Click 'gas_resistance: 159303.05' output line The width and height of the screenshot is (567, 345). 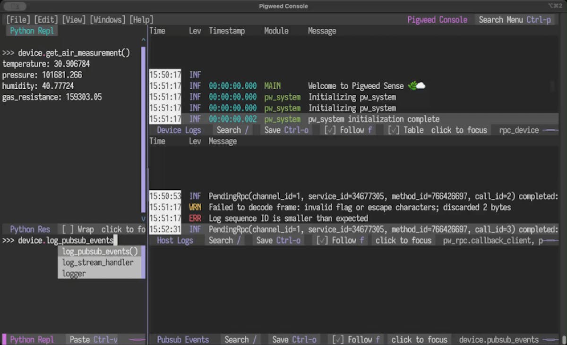coord(52,97)
